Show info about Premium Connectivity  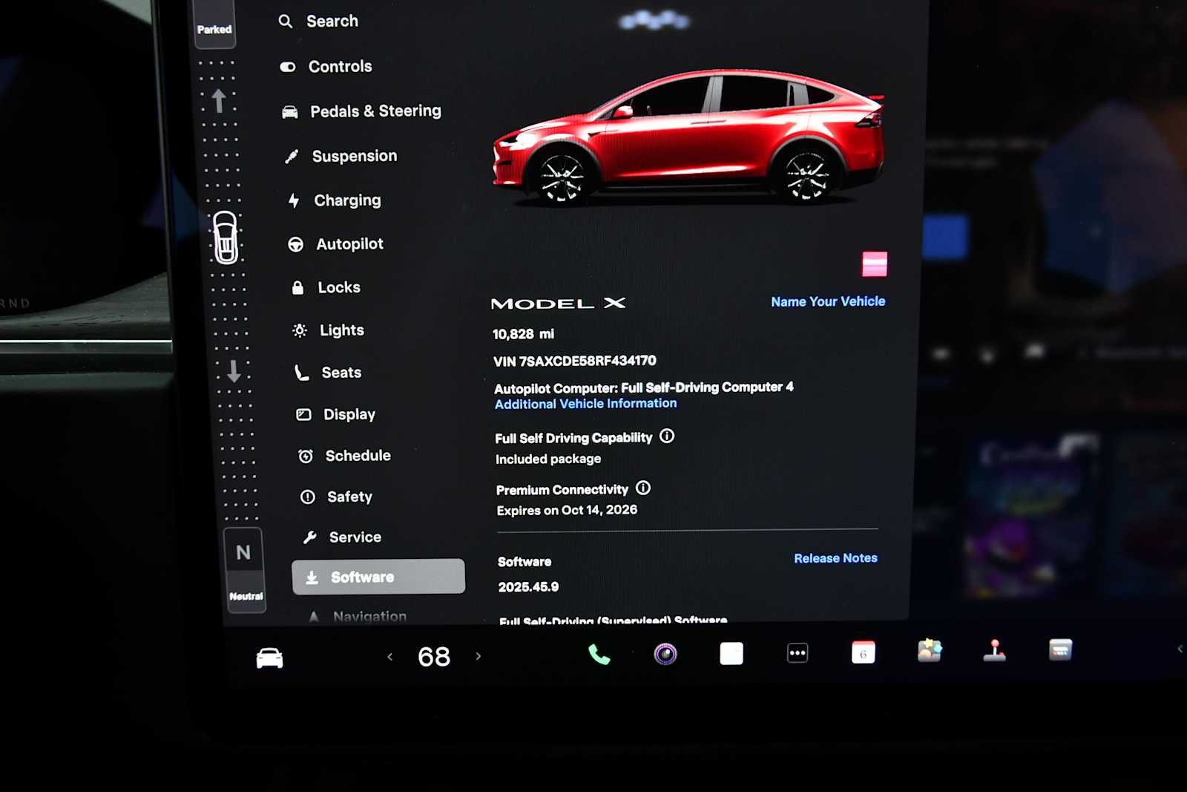pos(643,488)
